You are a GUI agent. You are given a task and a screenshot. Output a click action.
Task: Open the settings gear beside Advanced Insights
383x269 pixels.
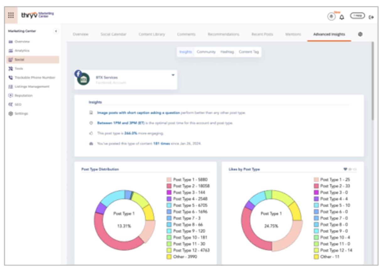(x=360, y=34)
